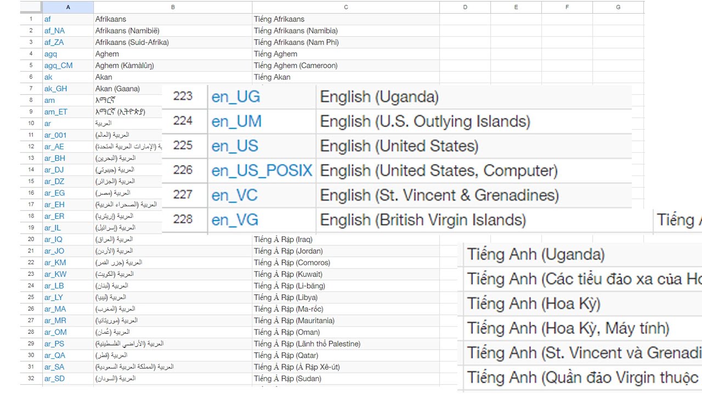The image size is (702, 394).
Task: Click cell 'af_NA'
Action: [x=68, y=31]
